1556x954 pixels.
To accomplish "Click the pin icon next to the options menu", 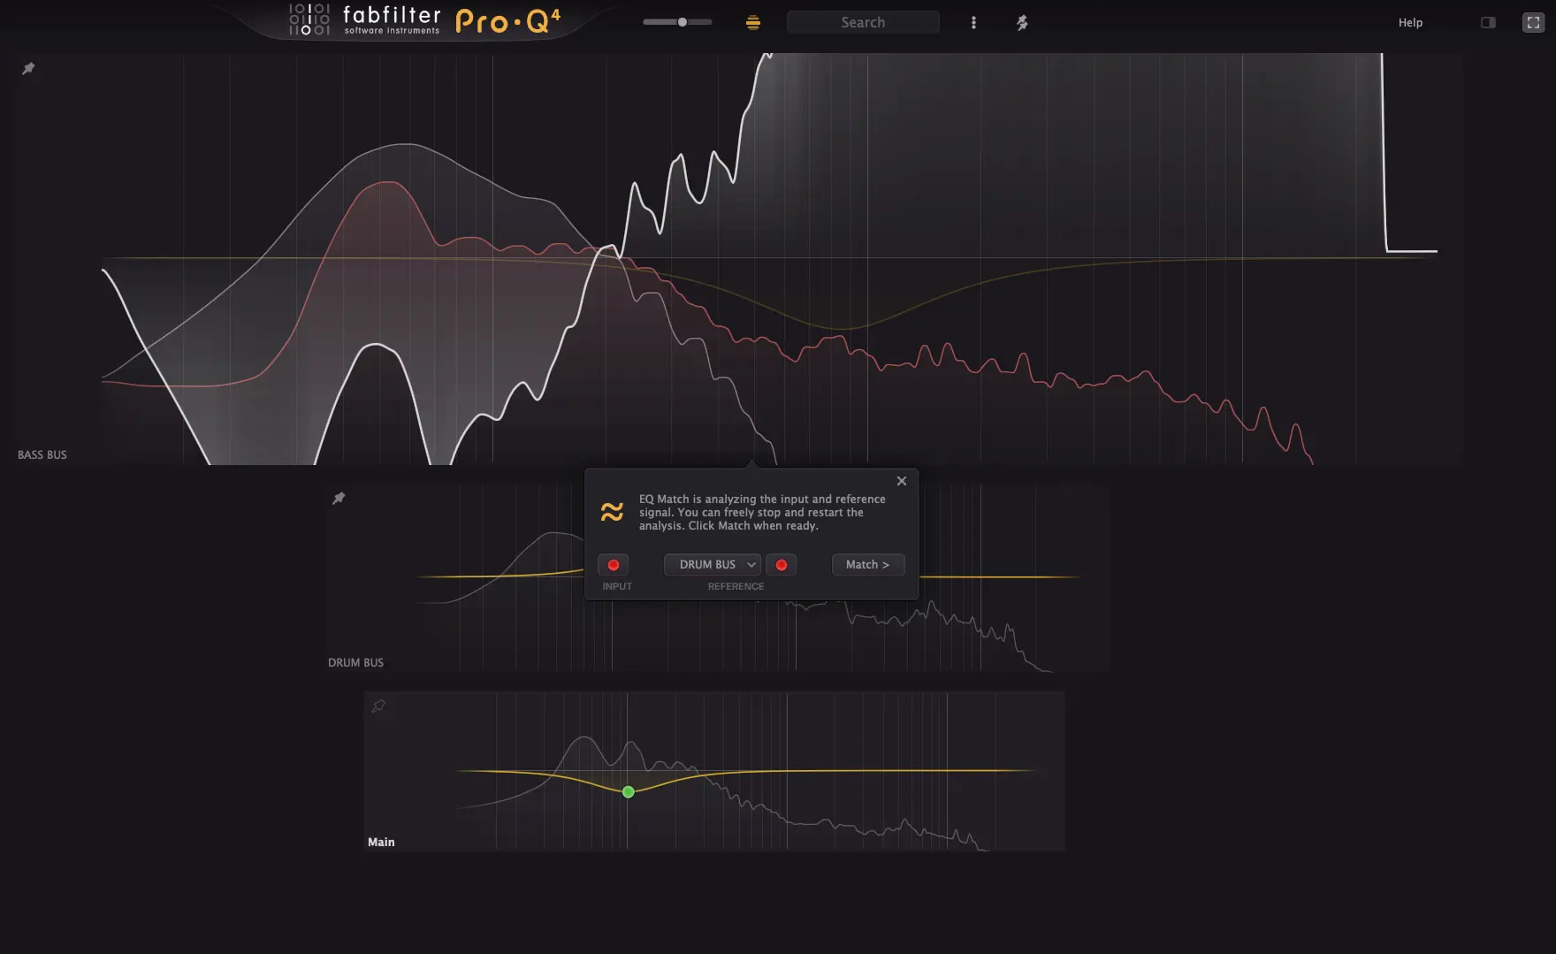I will (x=1022, y=23).
